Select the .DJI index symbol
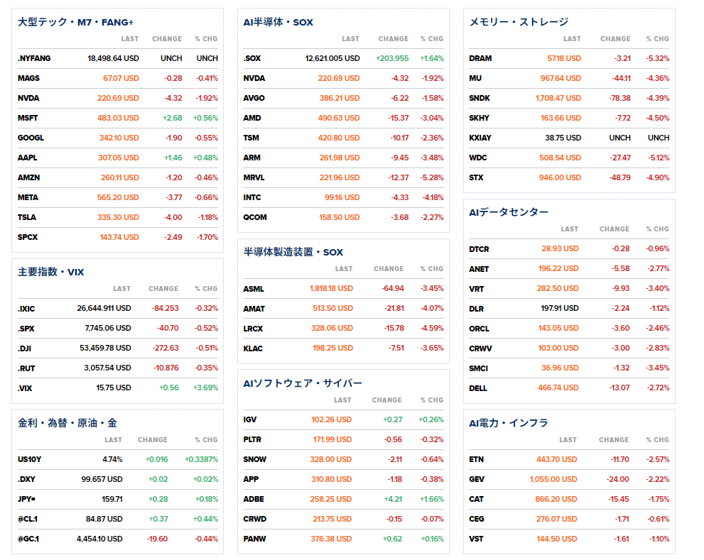Image resolution: width=704 pixels, height=560 pixels. tap(24, 348)
